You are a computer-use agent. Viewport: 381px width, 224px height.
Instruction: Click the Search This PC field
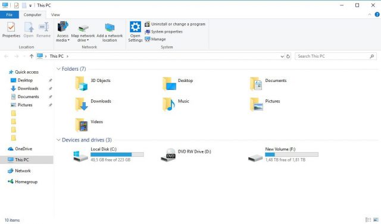335,56
